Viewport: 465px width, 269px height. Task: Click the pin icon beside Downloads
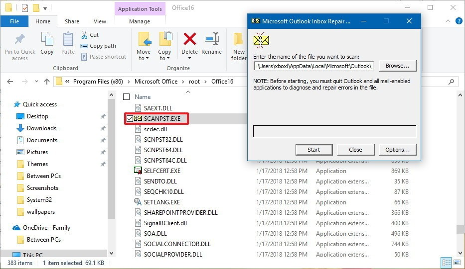(103, 128)
